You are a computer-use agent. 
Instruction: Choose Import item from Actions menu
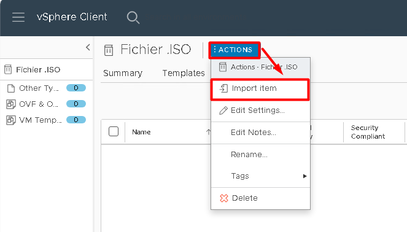[260, 88]
